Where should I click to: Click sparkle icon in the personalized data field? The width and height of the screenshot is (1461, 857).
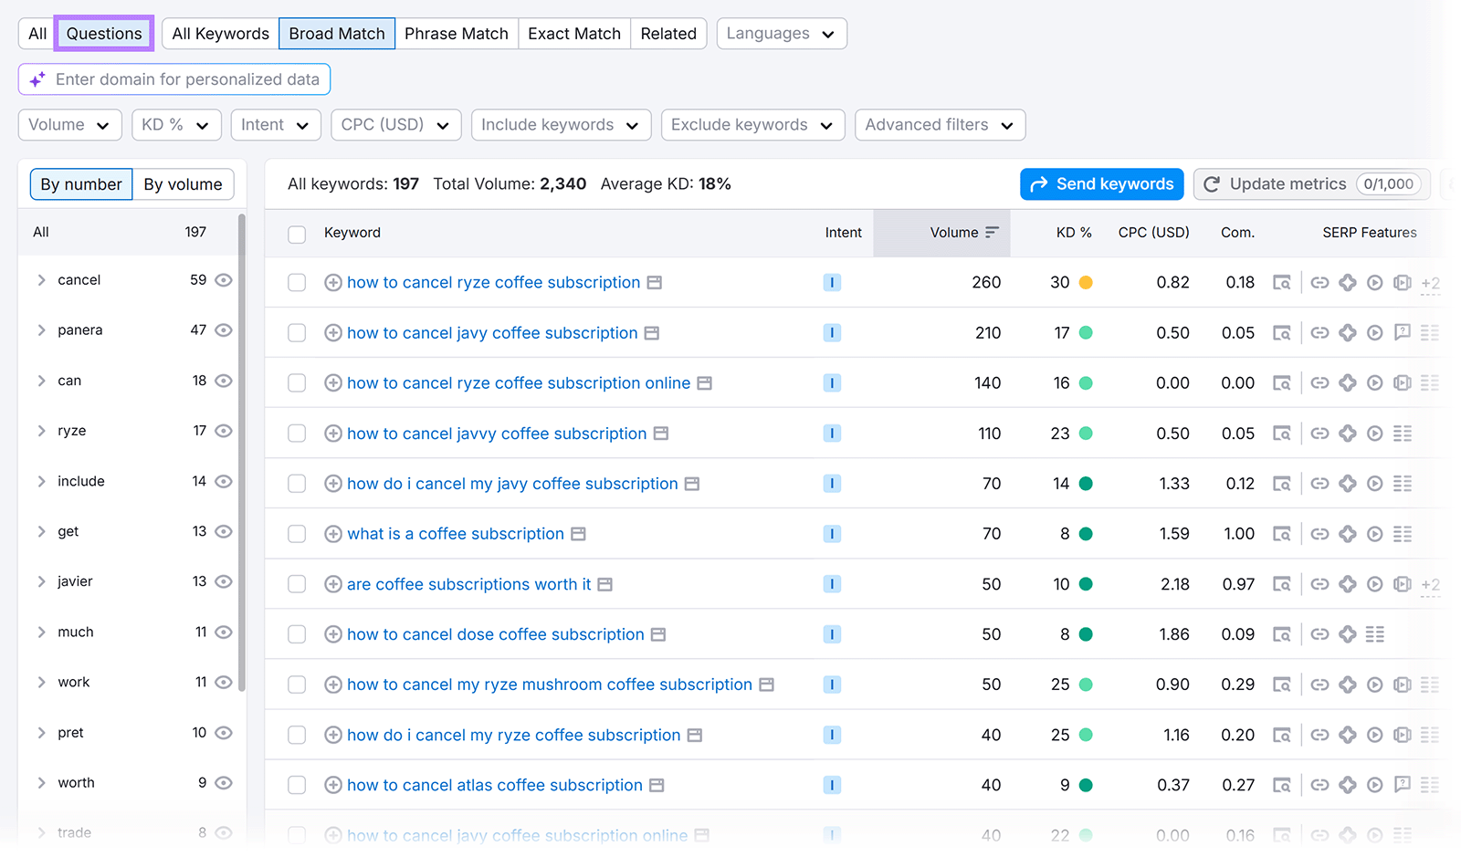click(x=37, y=80)
